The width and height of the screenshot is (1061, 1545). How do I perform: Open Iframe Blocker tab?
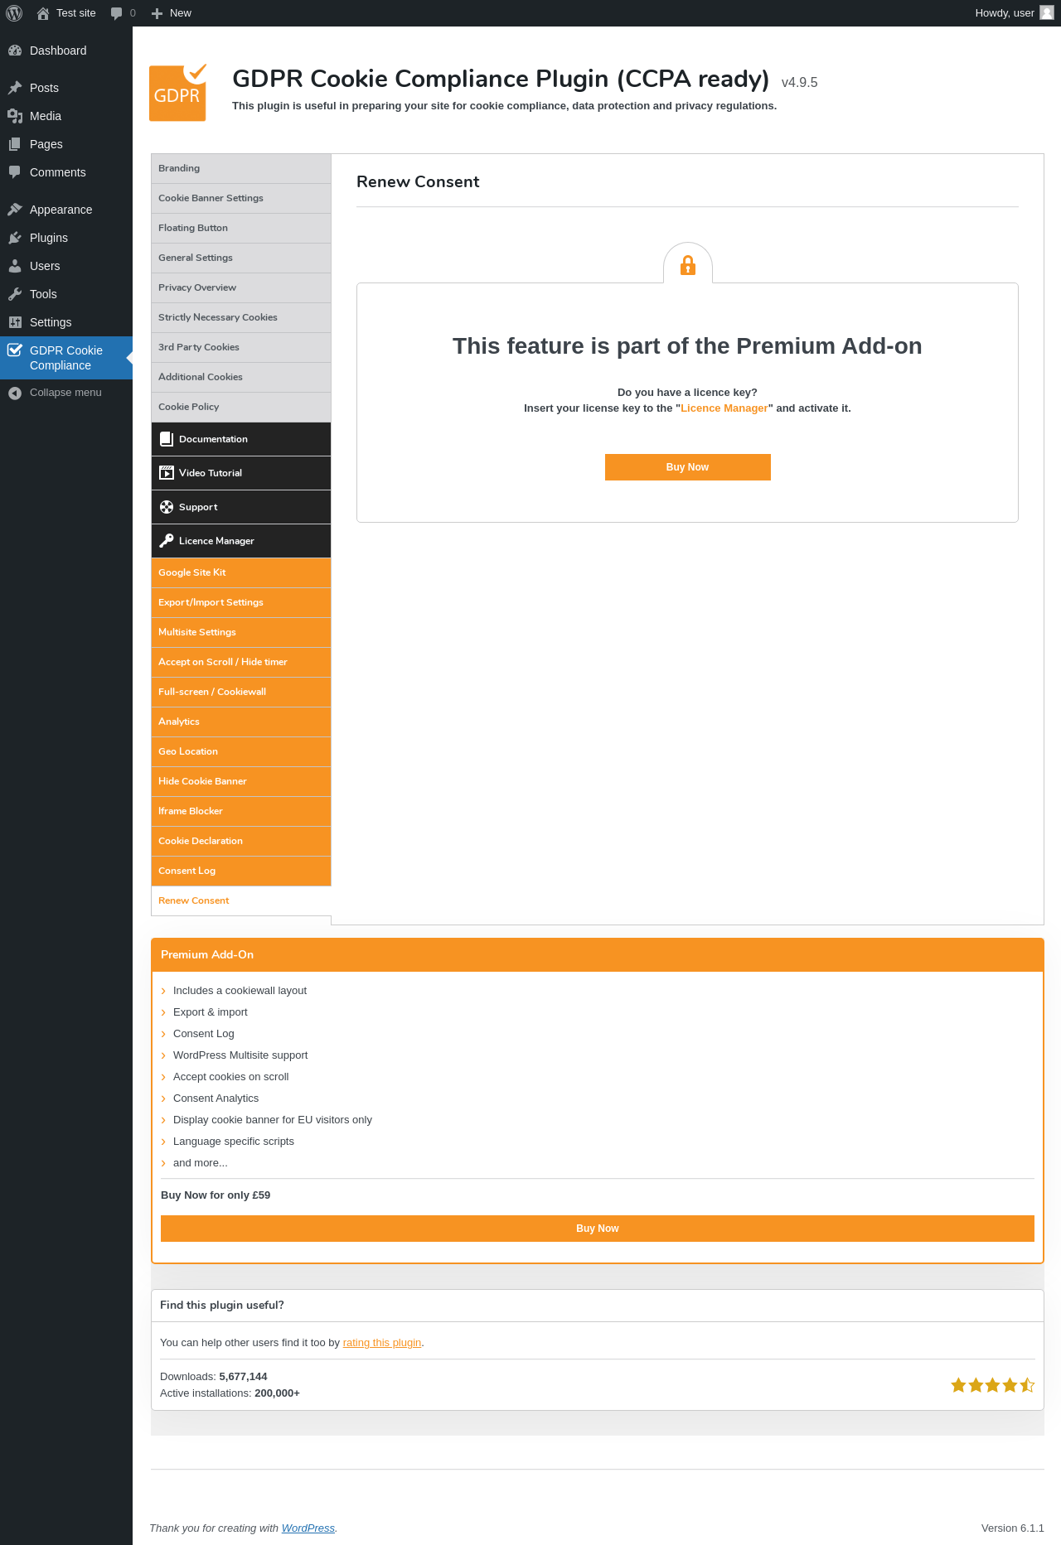pyautogui.click(x=241, y=811)
